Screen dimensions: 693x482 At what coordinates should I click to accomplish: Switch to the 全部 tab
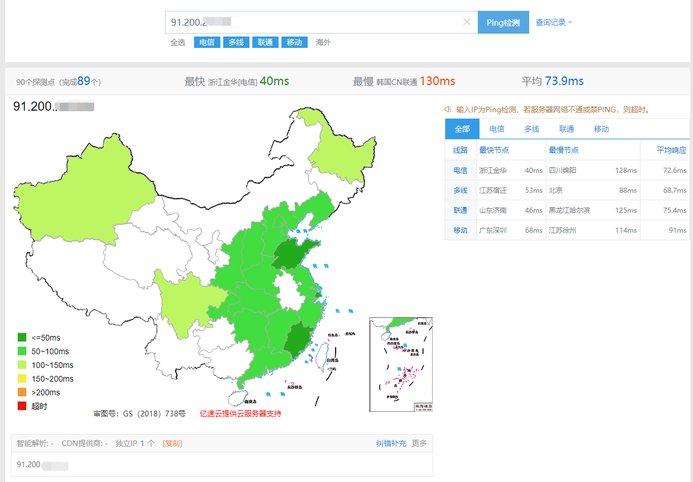tap(462, 129)
